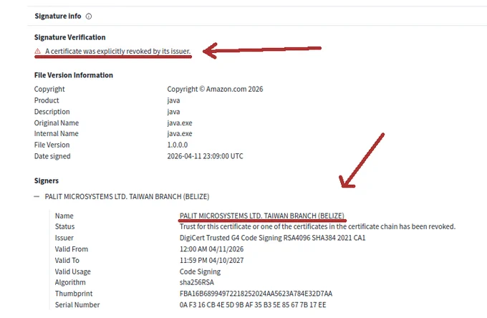
Task: Select the sha256RSA algorithm value
Action: click(197, 283)
